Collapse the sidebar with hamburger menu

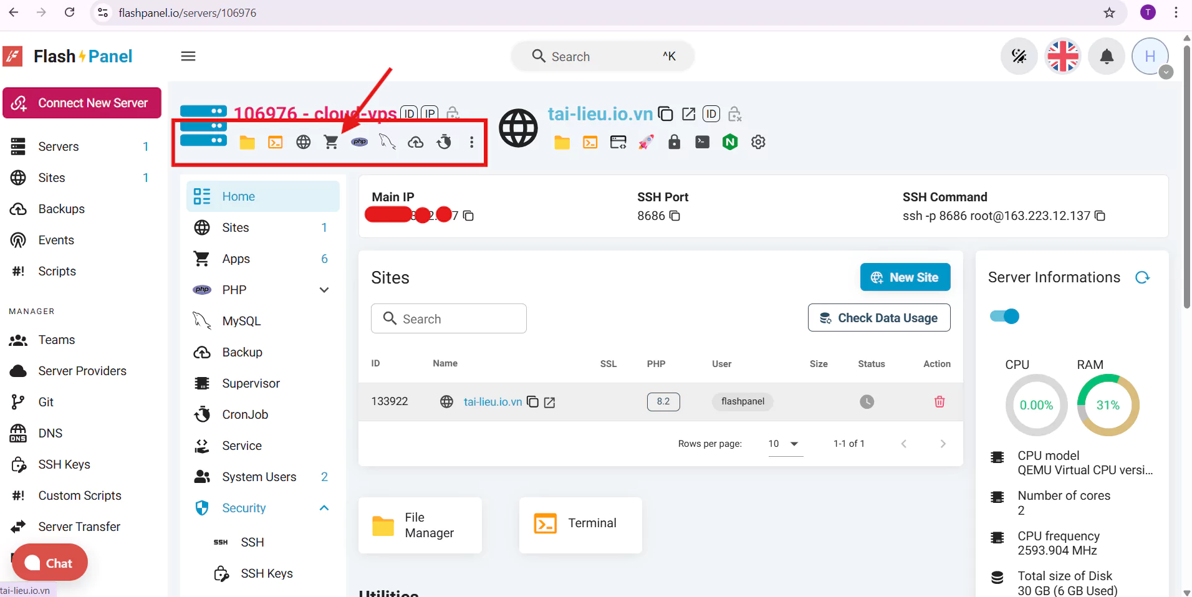188,57
